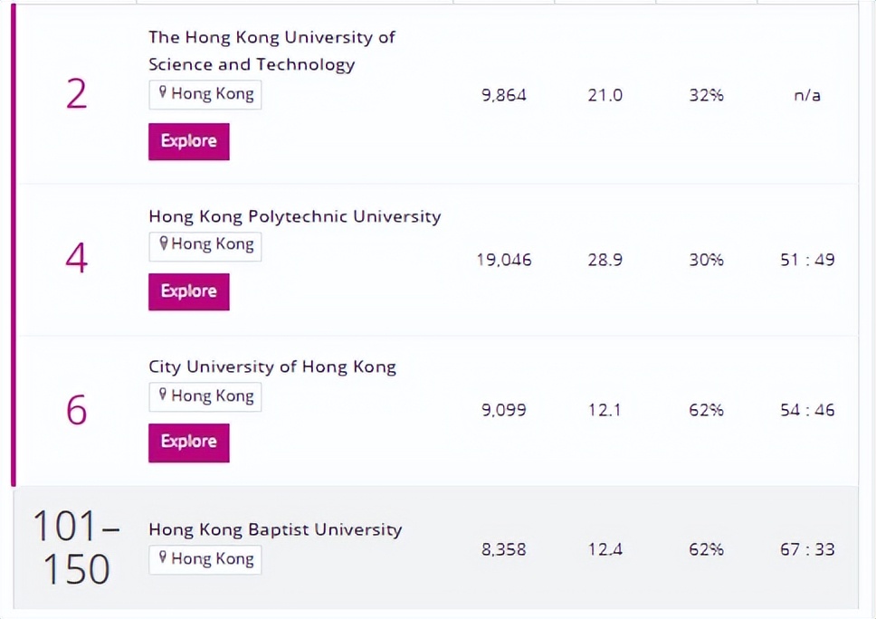This screenshot has width=876, height=619.
Task: Open the Hong Kong University of Science and Technology link
Action: point(271,51)
